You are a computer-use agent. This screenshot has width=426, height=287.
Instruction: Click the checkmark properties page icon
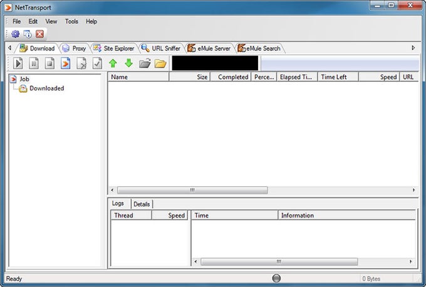tap(97, 64)
